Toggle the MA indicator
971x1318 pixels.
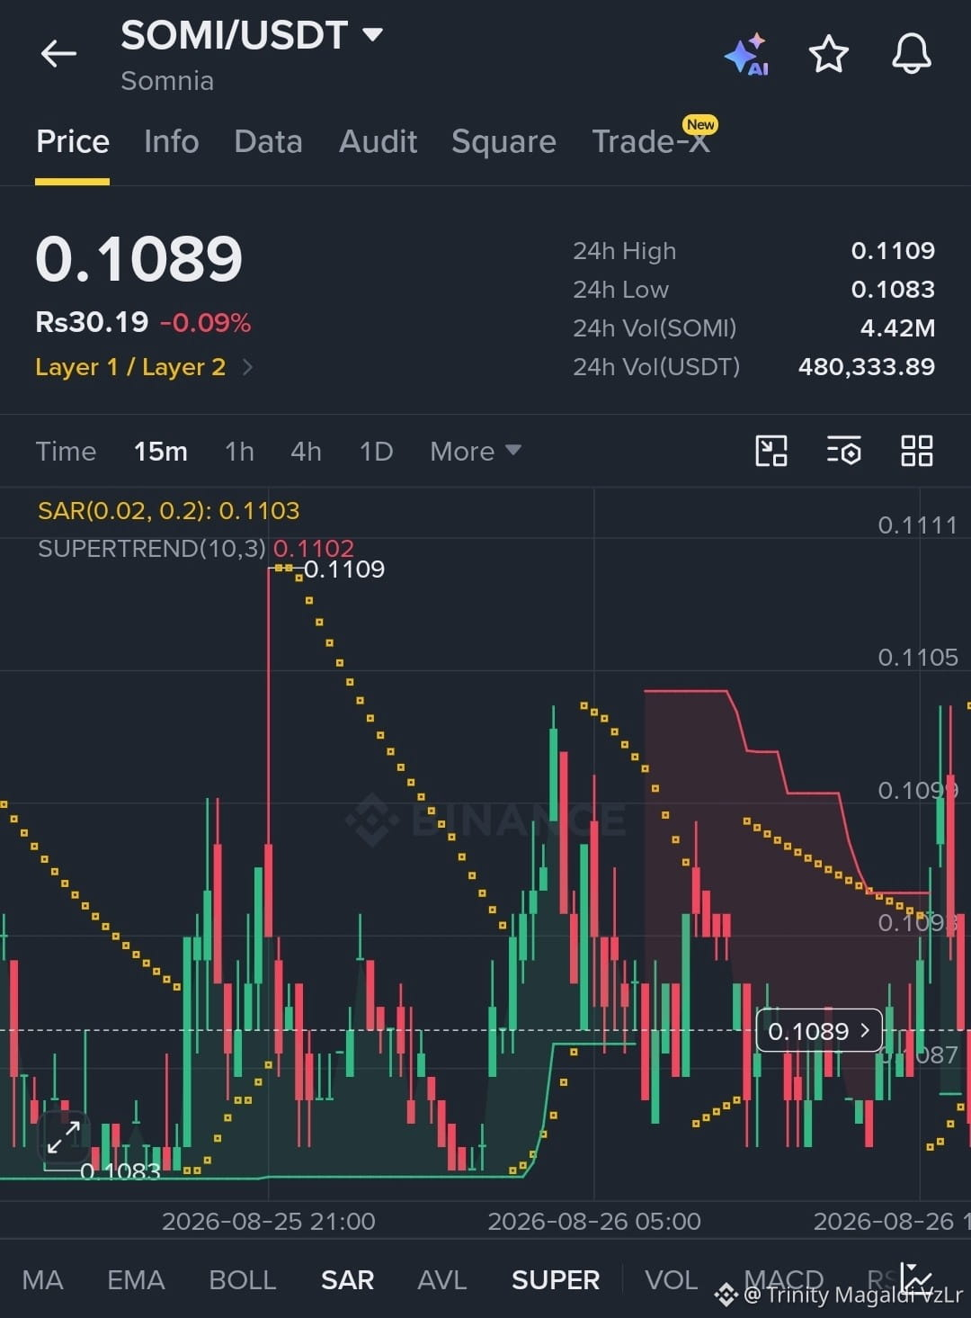coord(42,1279)
